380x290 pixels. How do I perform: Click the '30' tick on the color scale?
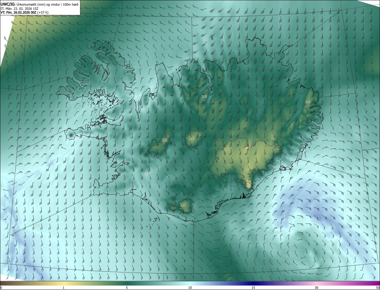(316, 288)
